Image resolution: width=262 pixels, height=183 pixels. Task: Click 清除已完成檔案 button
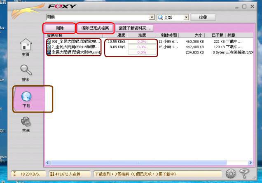coord(95,28)
